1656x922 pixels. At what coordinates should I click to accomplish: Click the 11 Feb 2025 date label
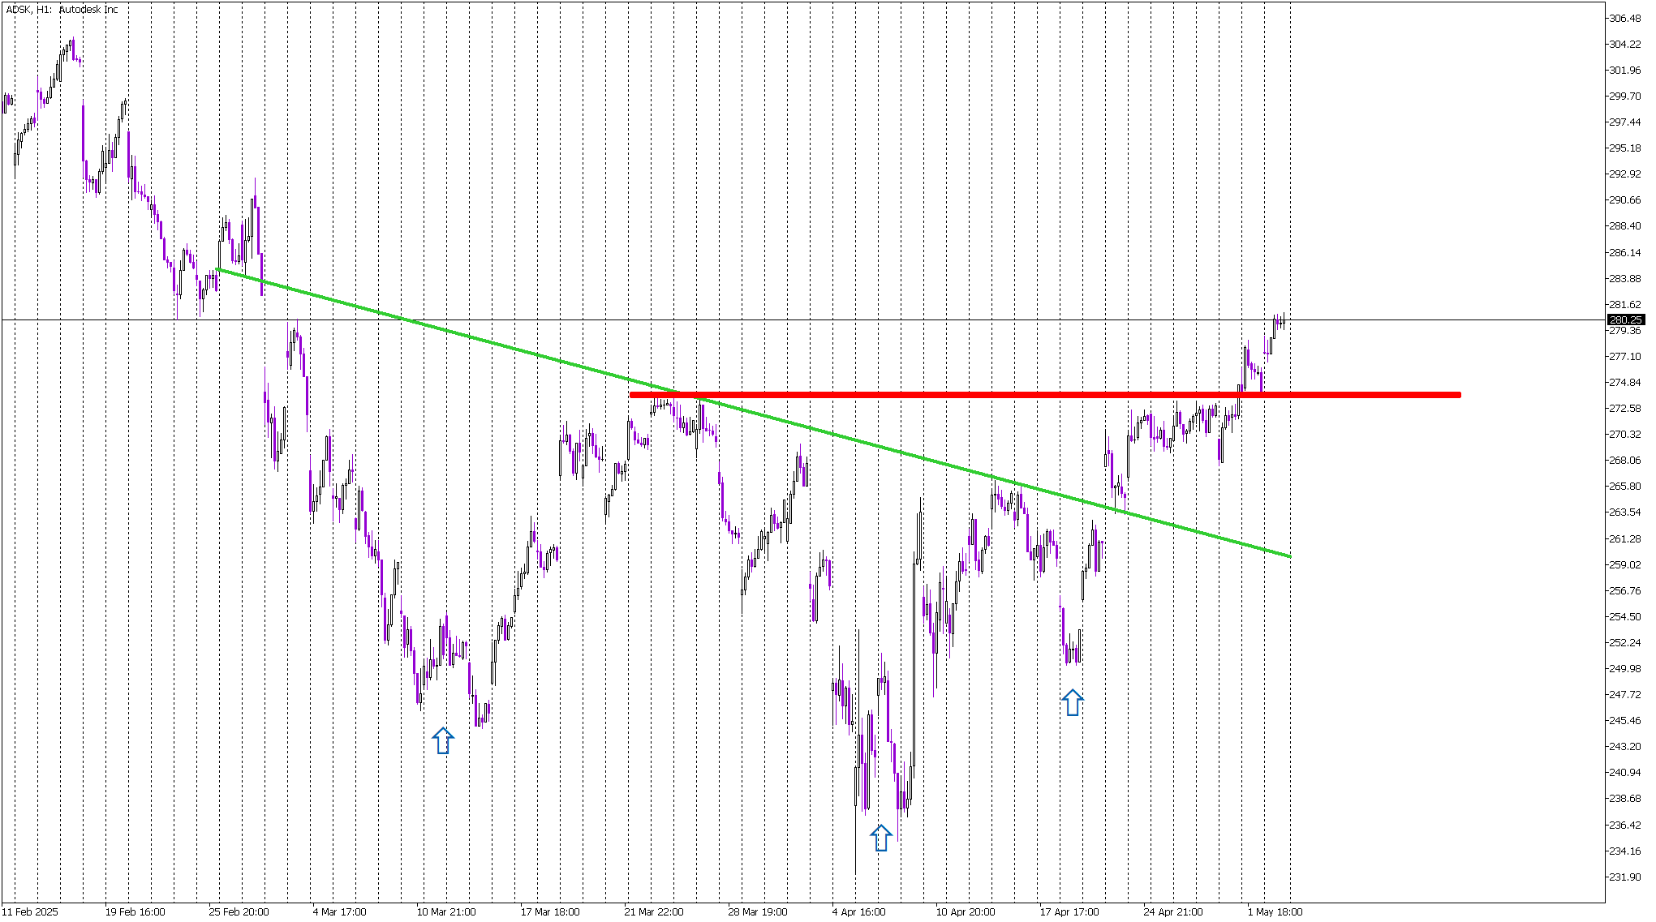tap(30, 912)
